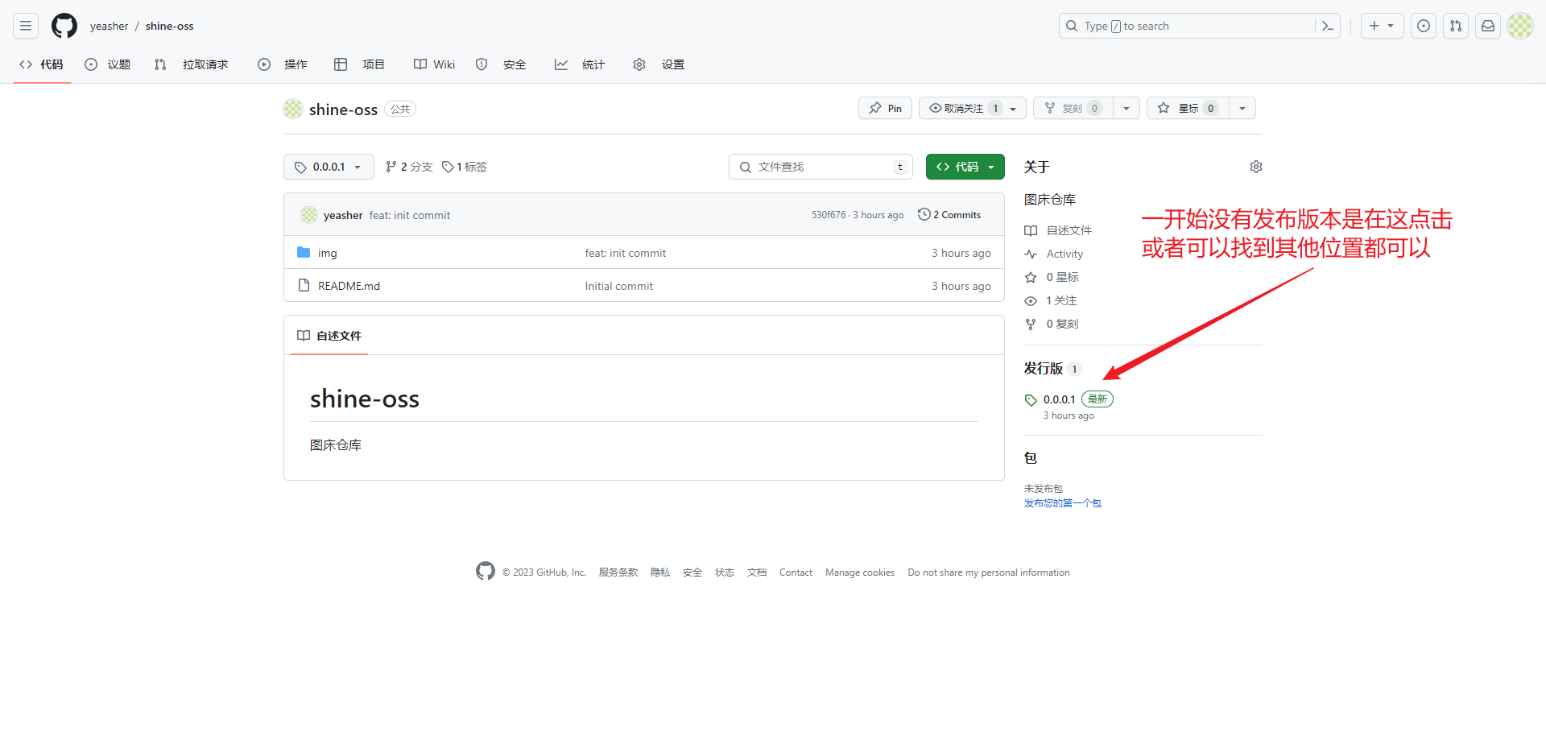Open the 0 复刻 forks link
The width and height of the screenshot is (1546, 740).
pos(1052,324)
